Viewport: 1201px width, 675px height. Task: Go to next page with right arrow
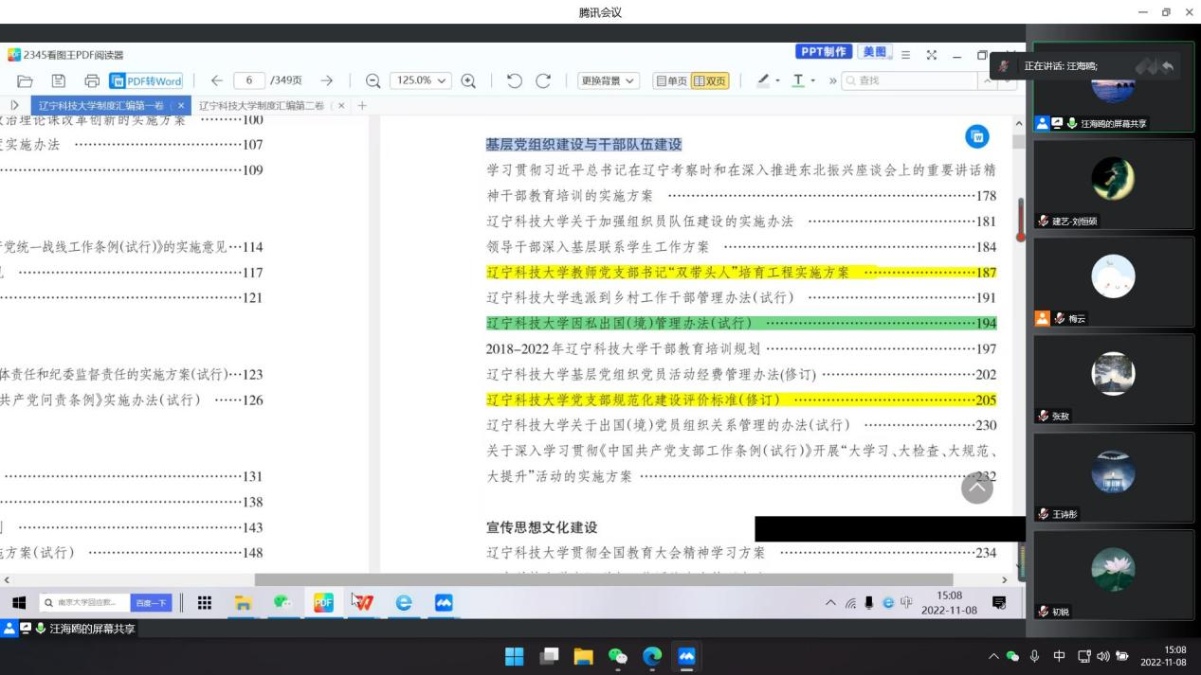pos(326,81)
